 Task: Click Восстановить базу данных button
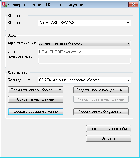click(x=101, y=112)
